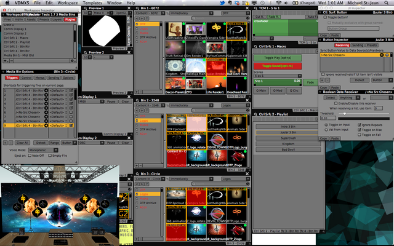Click the magnifier icon of Bin 1 - 6072
Viewport: 394px width, 246px height.
pyautogui.click(x=137, y=8)
